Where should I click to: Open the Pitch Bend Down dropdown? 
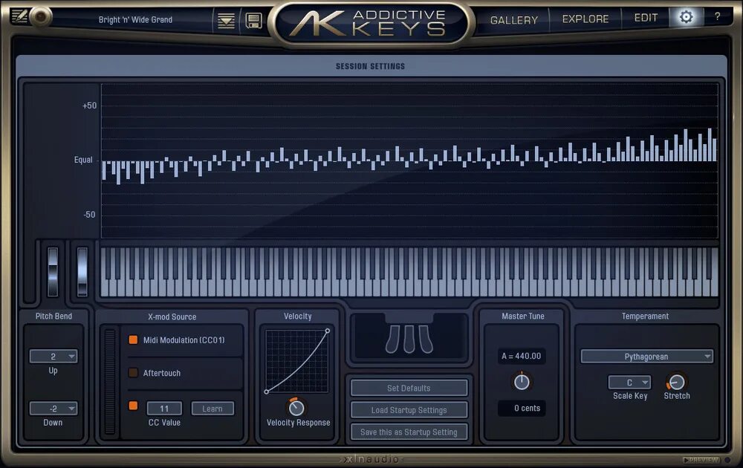coord(53,409)
